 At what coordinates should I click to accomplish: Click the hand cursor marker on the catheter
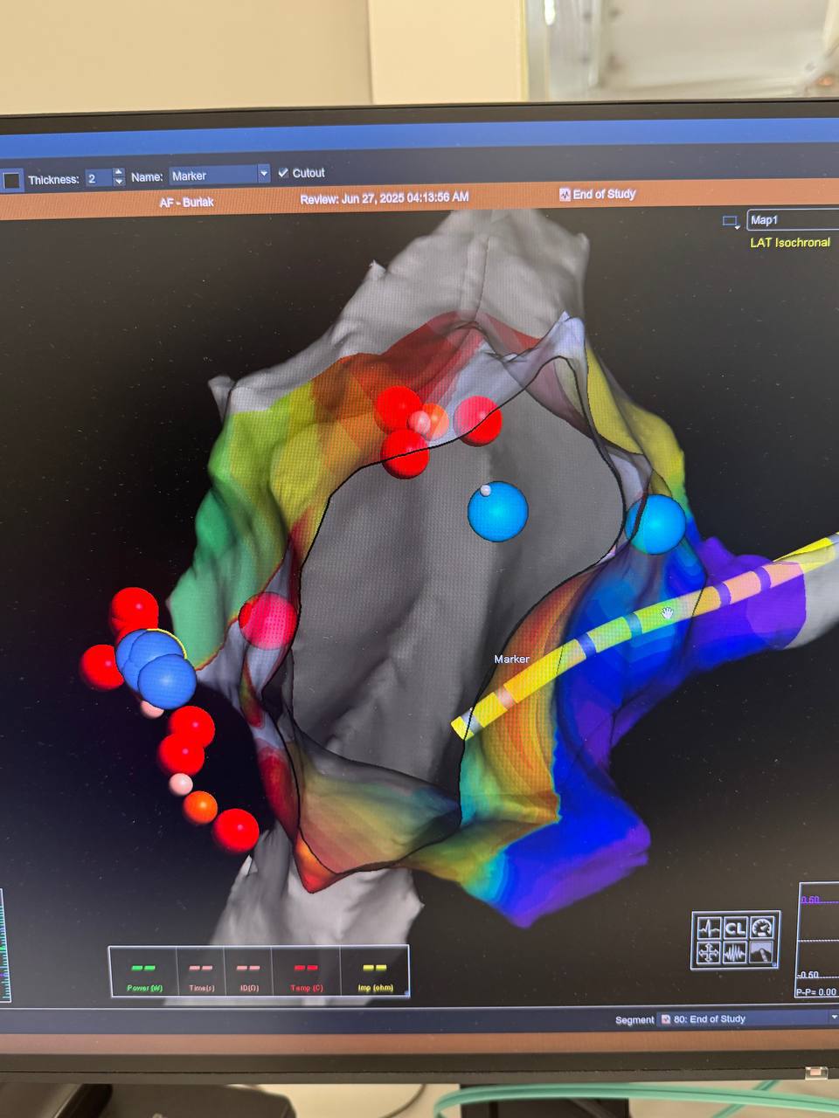point(668,612)
